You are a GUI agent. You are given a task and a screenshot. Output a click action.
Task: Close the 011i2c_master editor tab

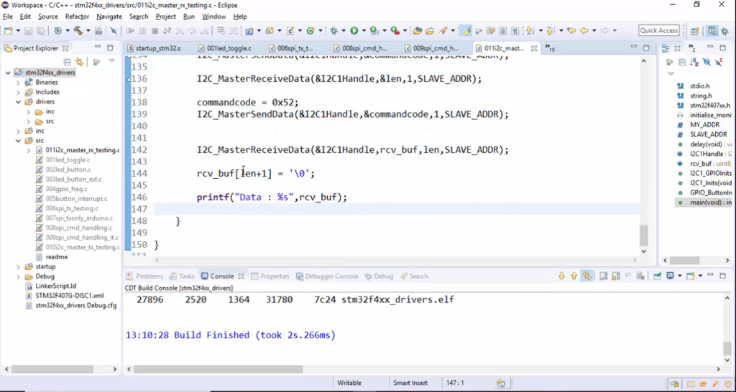point(534,48)
